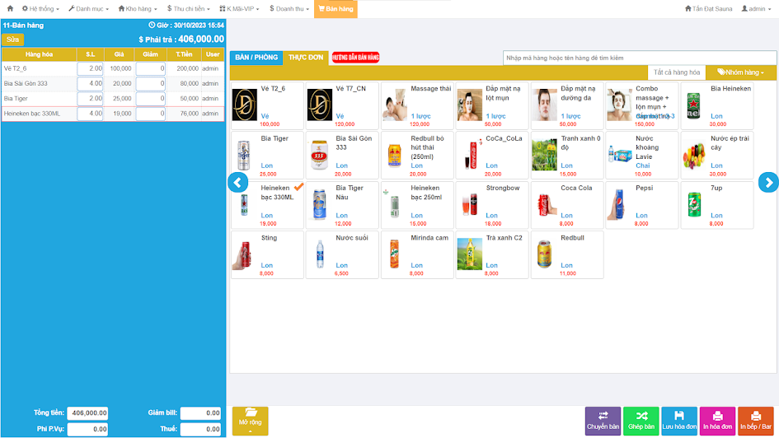Select the Vé T7_CN product logo
Viewport: 779px width, 438px height.
coord(320,105)
